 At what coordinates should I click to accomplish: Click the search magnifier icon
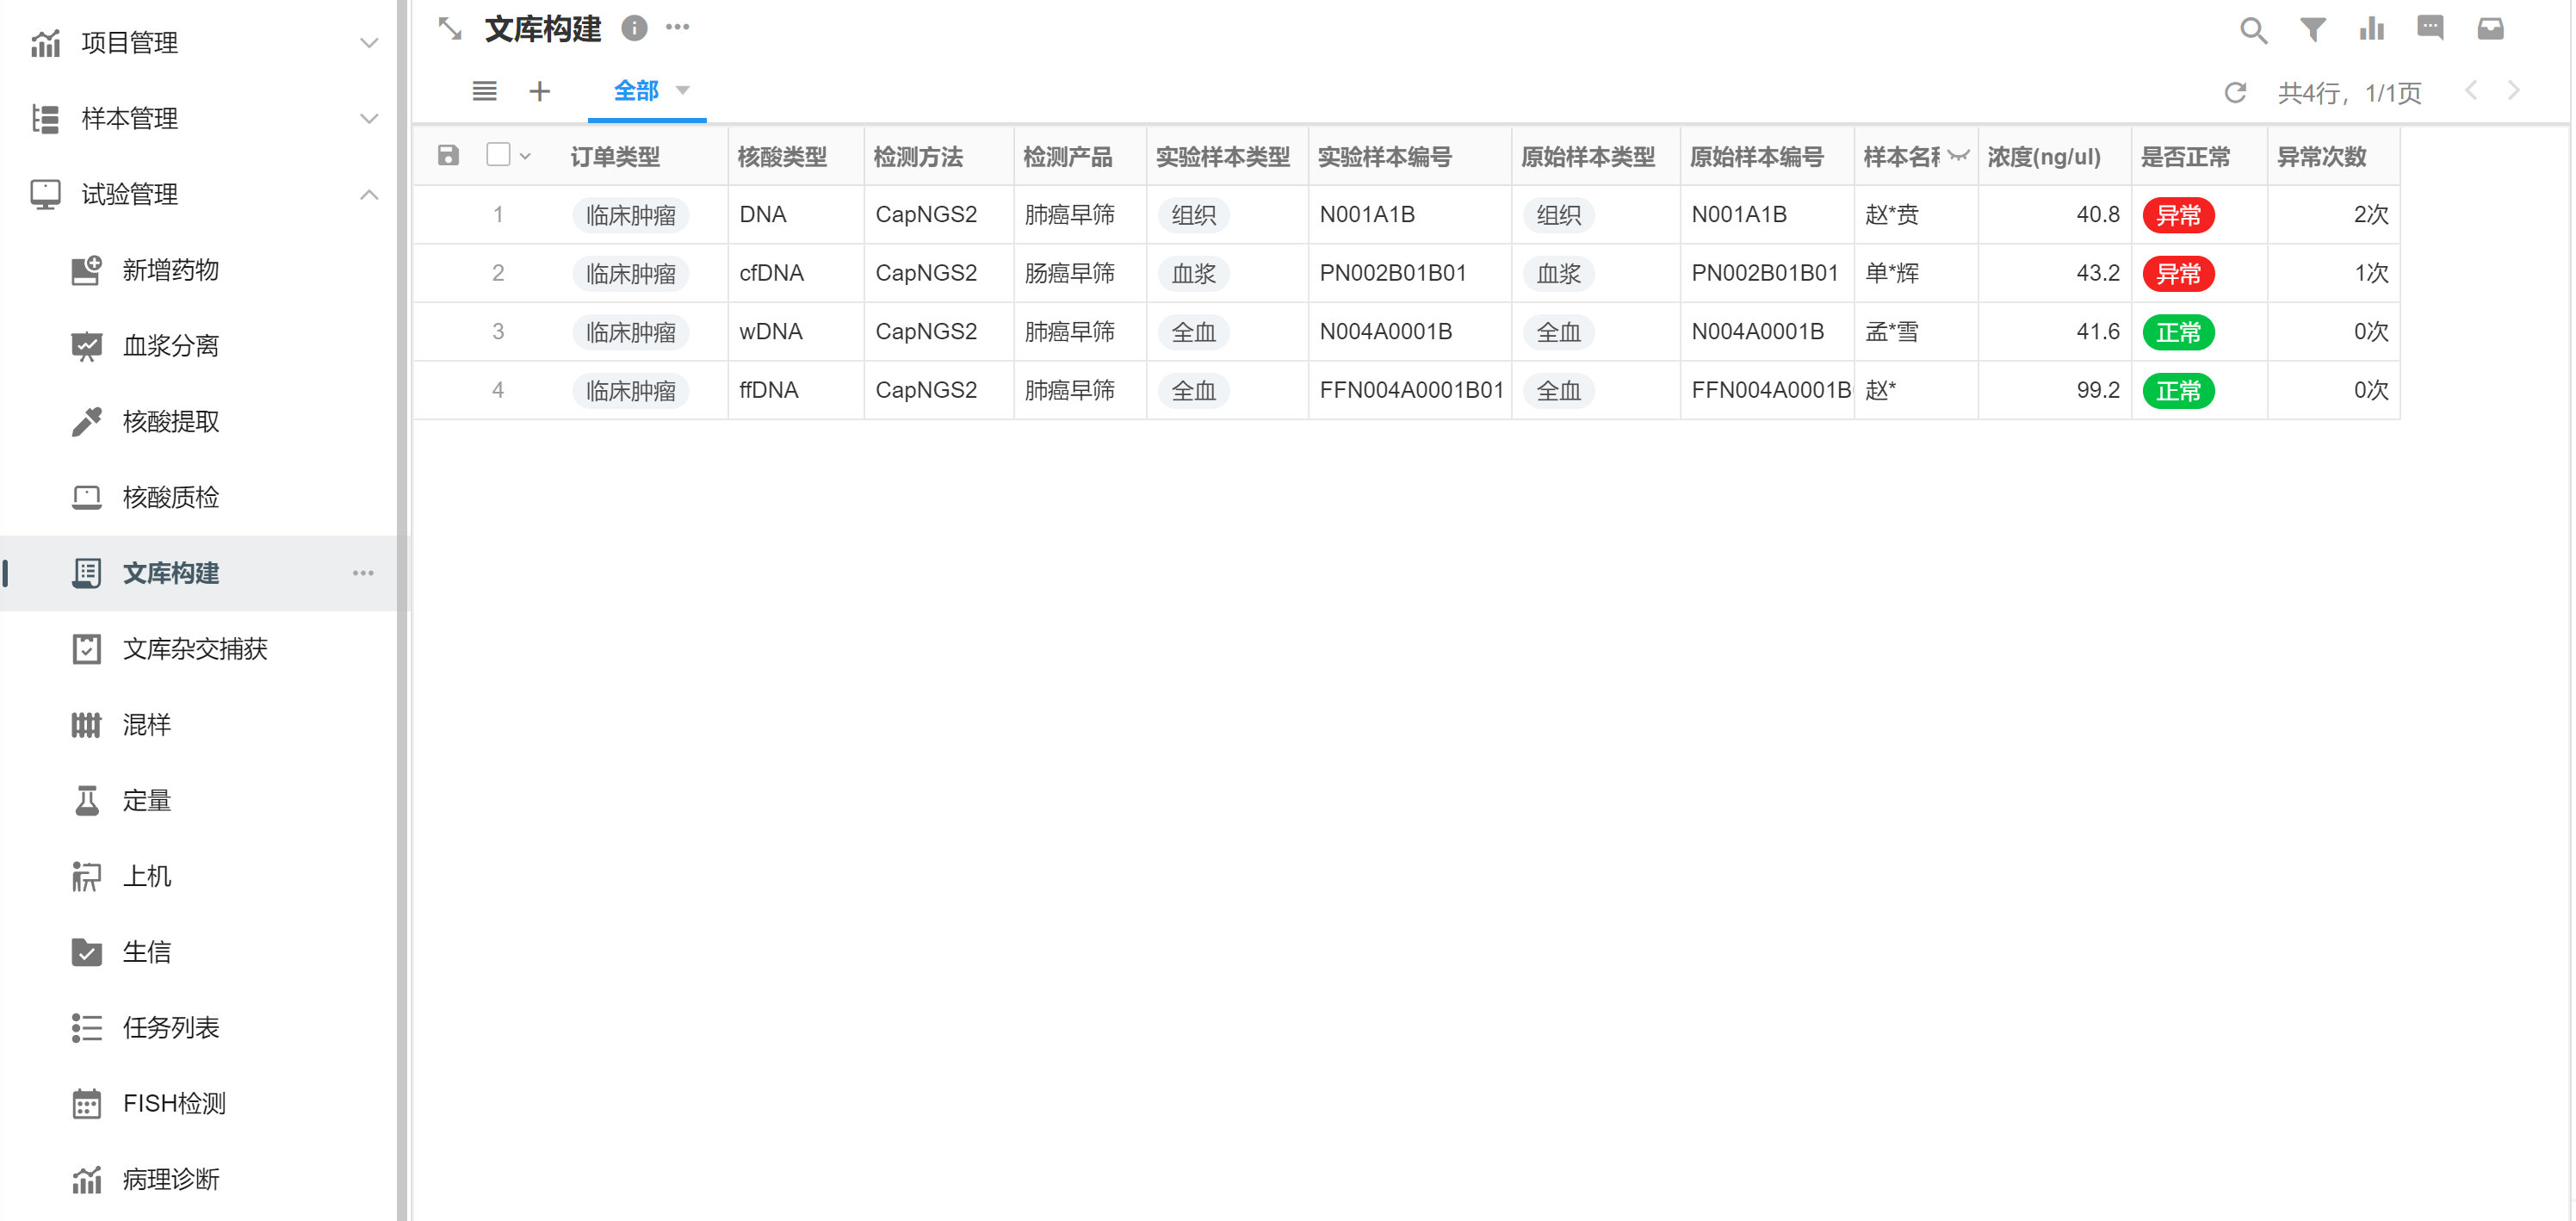[2252, 30]
